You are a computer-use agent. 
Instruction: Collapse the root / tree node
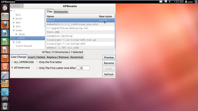(x=11, y=11)
